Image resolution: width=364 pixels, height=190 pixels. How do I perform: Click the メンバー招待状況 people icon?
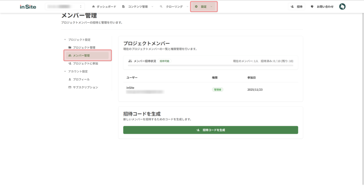130,61
